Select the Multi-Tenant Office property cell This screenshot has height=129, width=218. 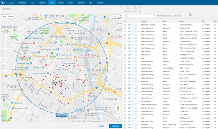tap(147, 121)
